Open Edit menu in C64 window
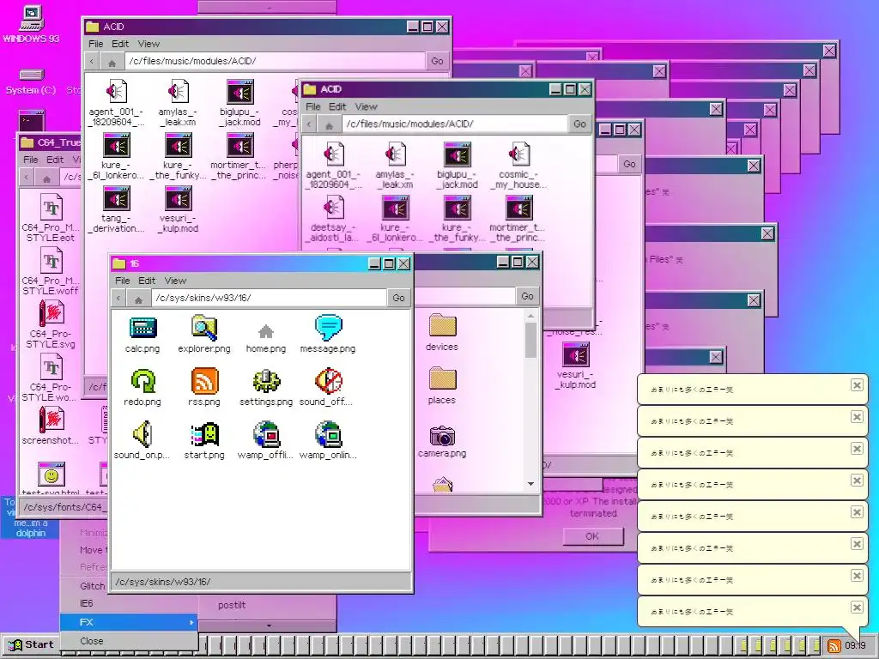The image size is (879, 659). click(55, 160)
